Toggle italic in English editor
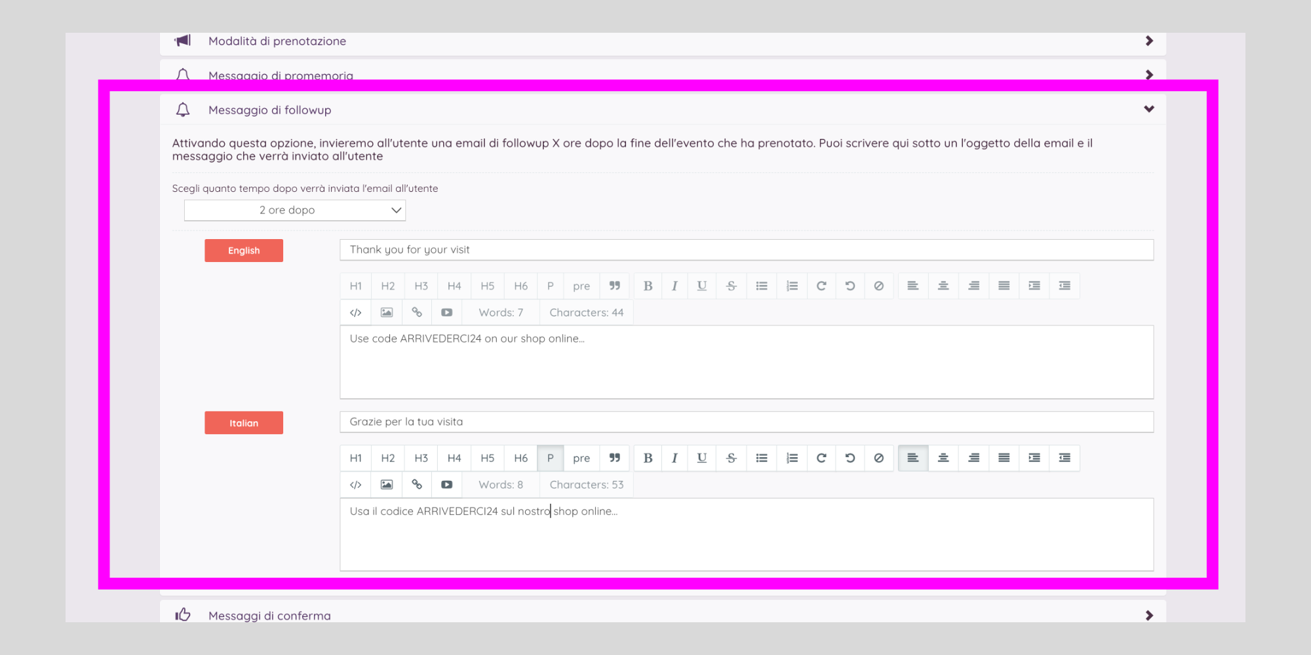 675,286
